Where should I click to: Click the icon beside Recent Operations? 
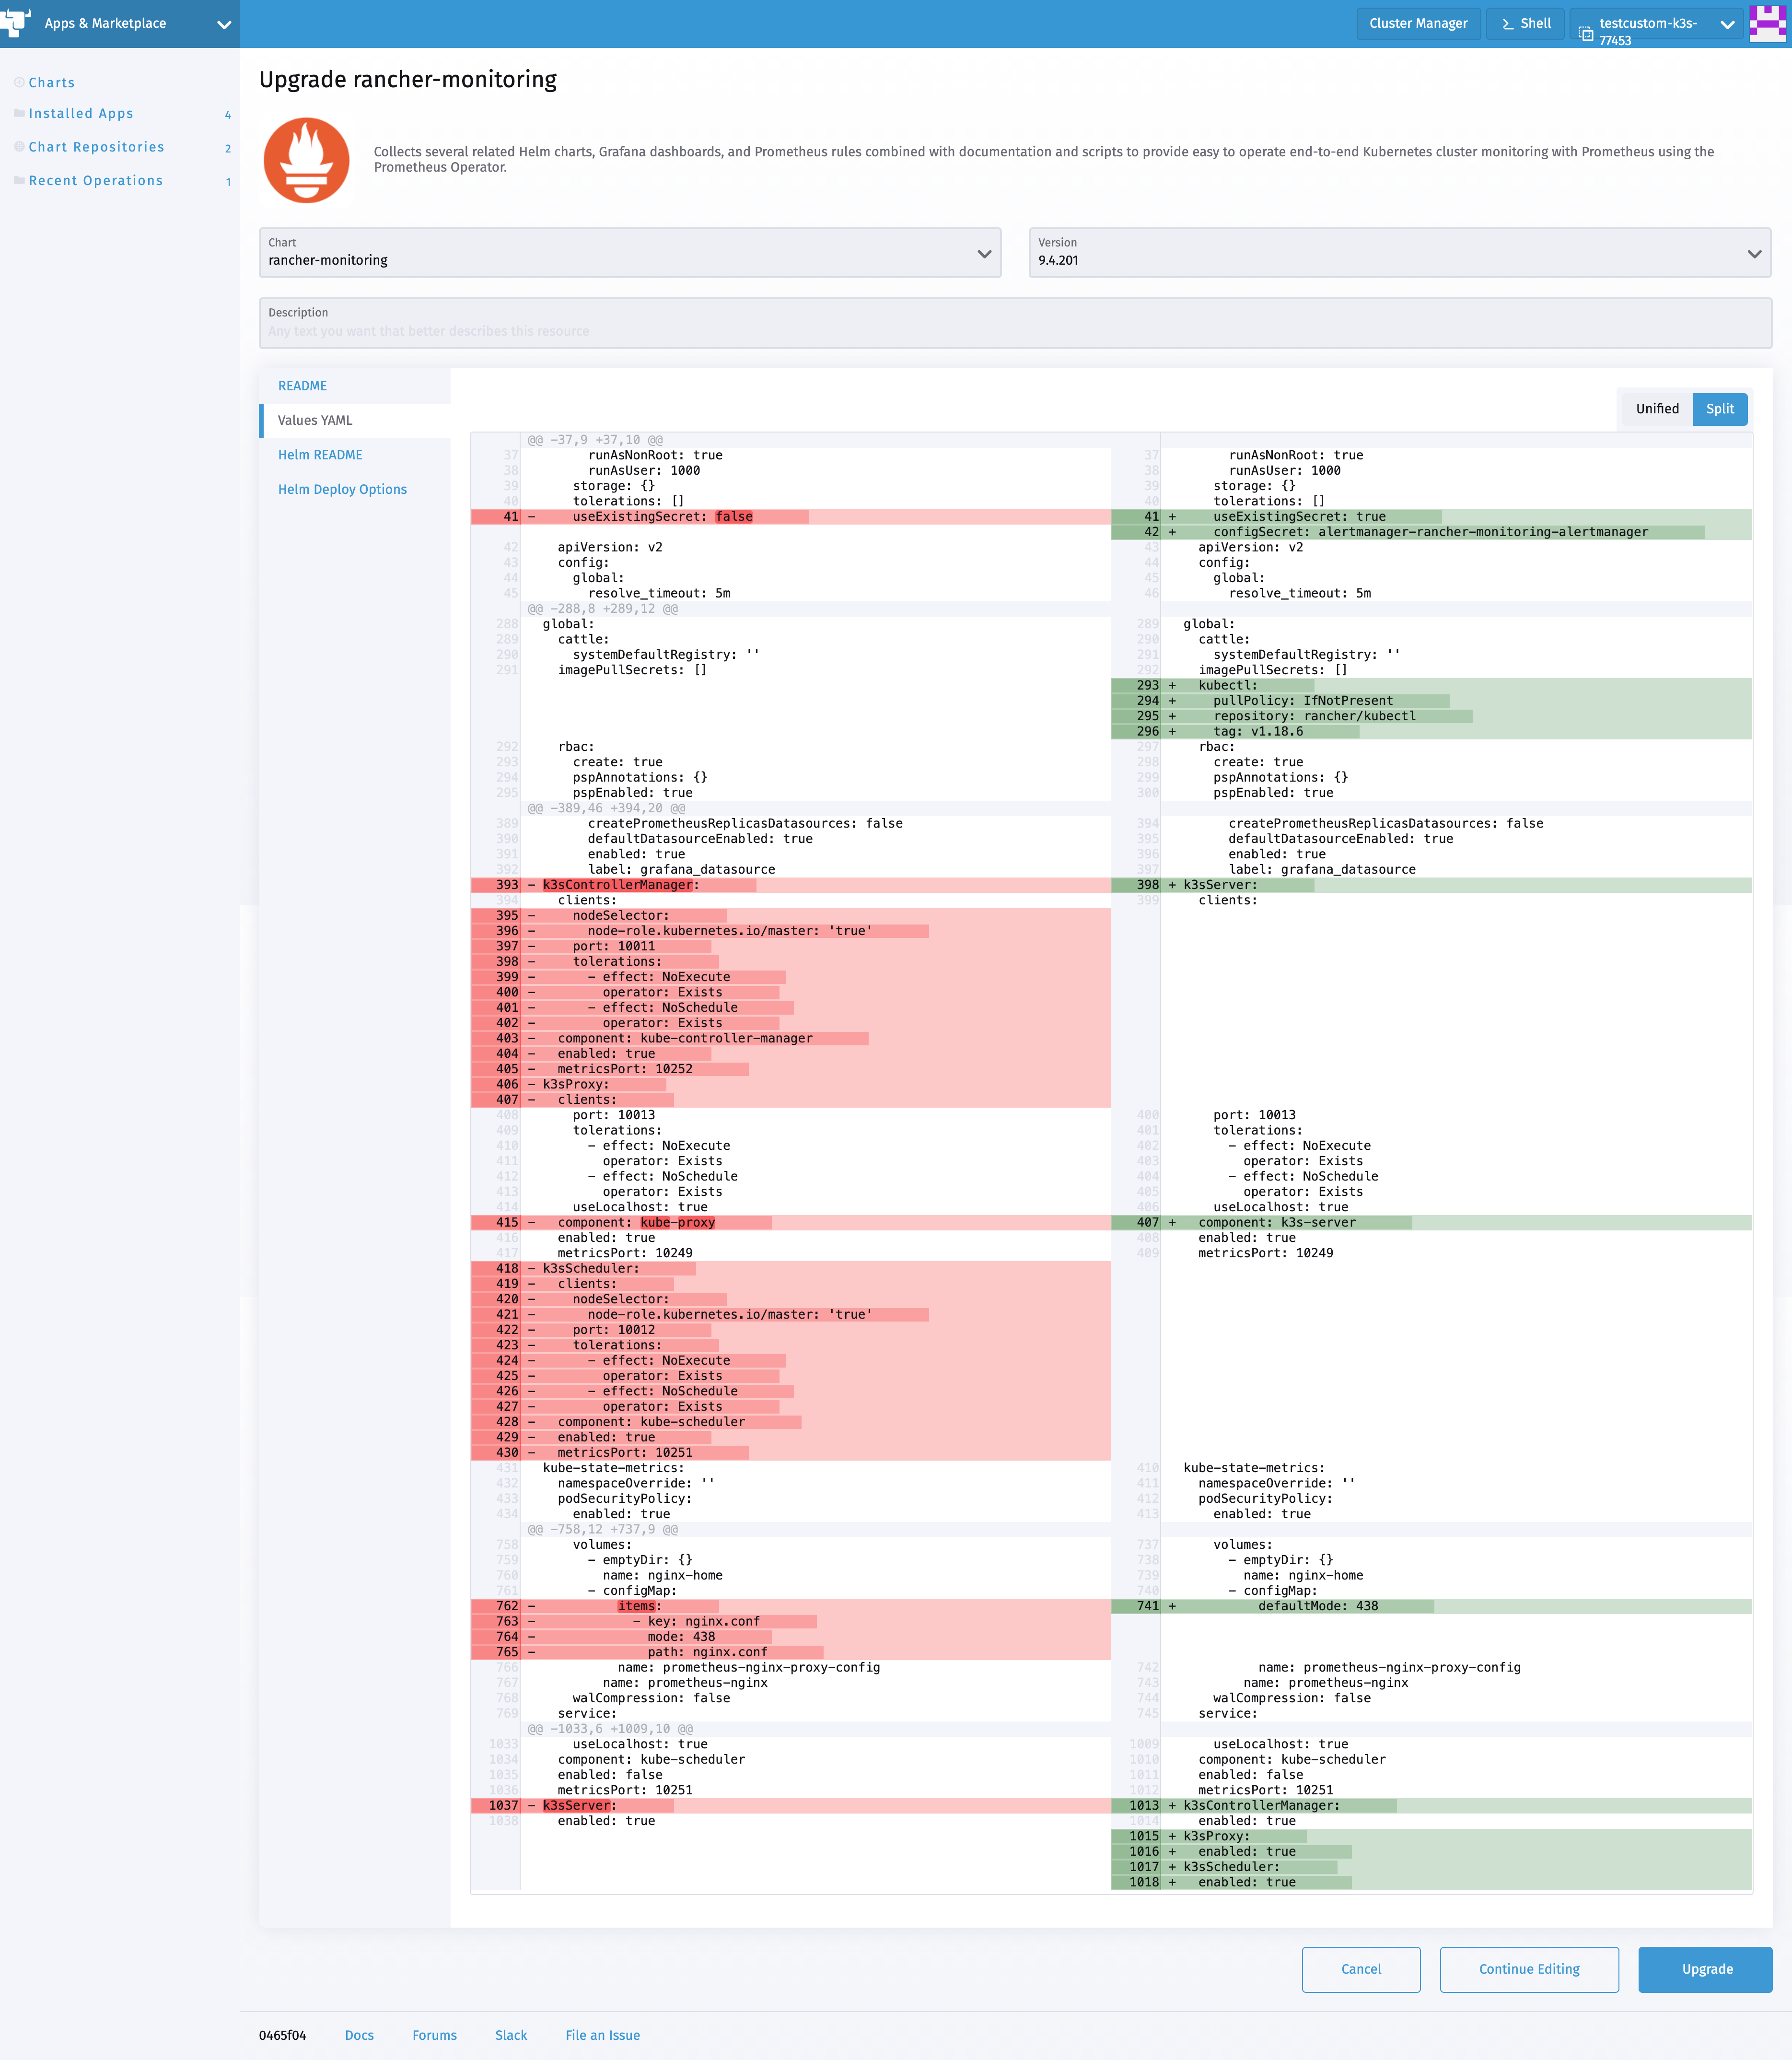tap(18, 180)
